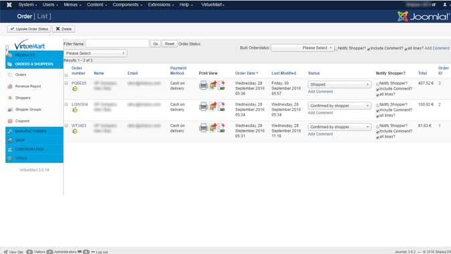
Task: Click the VirtueMart logo
Action: (x=29, y=45)
